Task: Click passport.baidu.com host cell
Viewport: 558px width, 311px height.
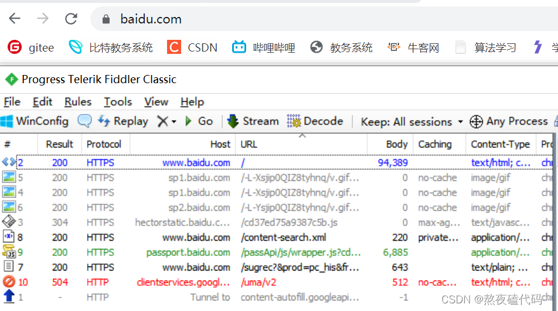Action: 188,252
